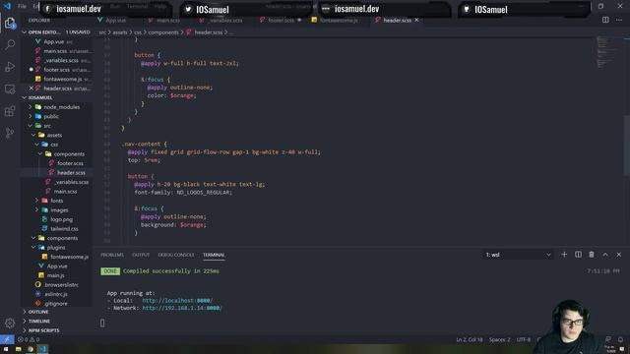Screen dimensions: 630x354
Task: Close header.scss in Open Editors list
Action: [31, 88]
